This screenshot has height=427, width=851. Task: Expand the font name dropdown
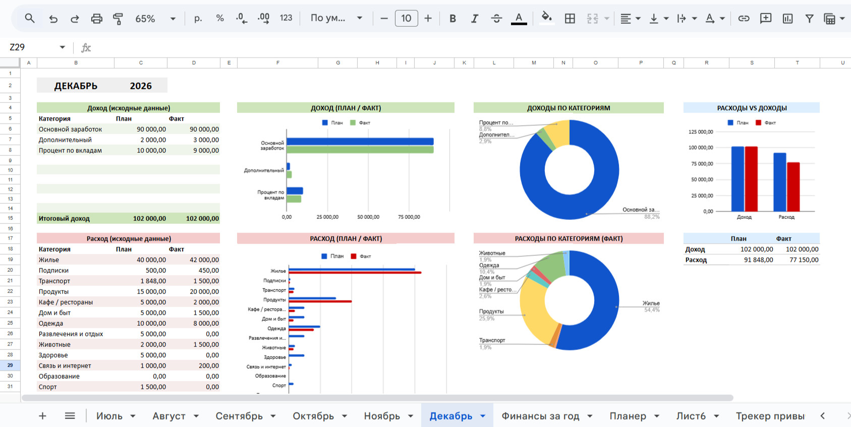(x=336, y=18)
